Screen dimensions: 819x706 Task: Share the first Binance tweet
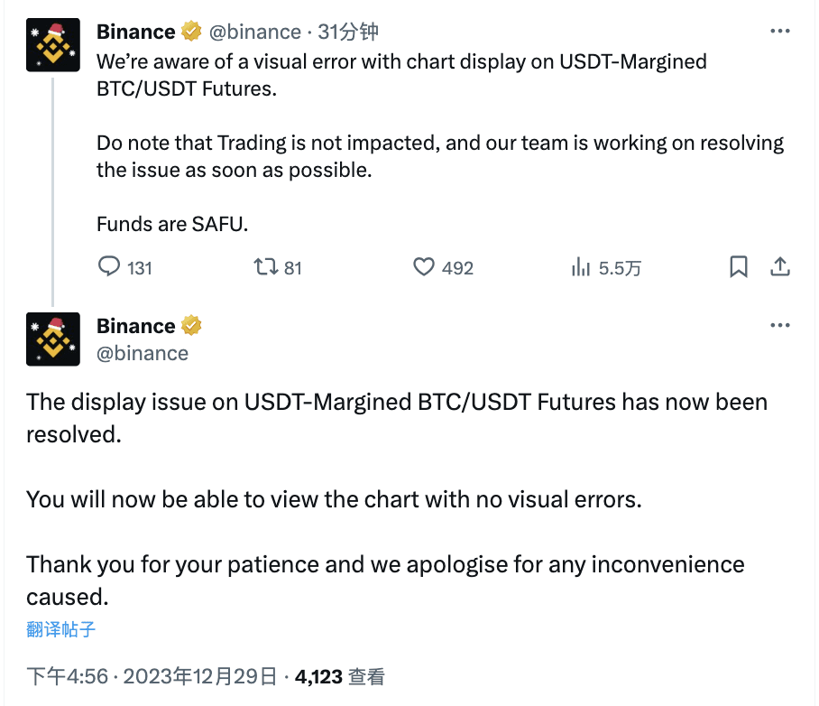(x=779, y=267)
